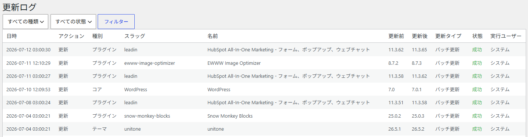The image size is (528, 137).
Task: Select the date 2026-07-08 03:00:24
Action: 28,102
